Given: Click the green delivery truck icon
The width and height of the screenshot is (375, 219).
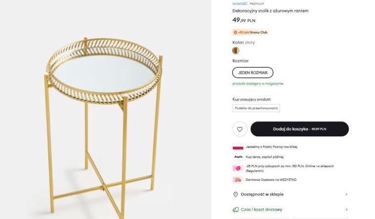Looking at the screenshot, I should coord(236,210).
